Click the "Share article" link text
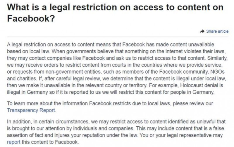Image resolution: width=234 pixels, height=147 pixels. pyautogui.click(x=217, y=31)
